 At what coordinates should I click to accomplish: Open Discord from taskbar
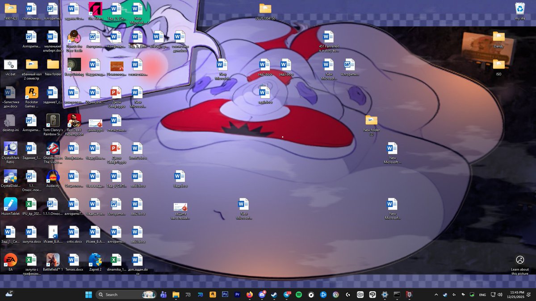(x=262, y=294)
